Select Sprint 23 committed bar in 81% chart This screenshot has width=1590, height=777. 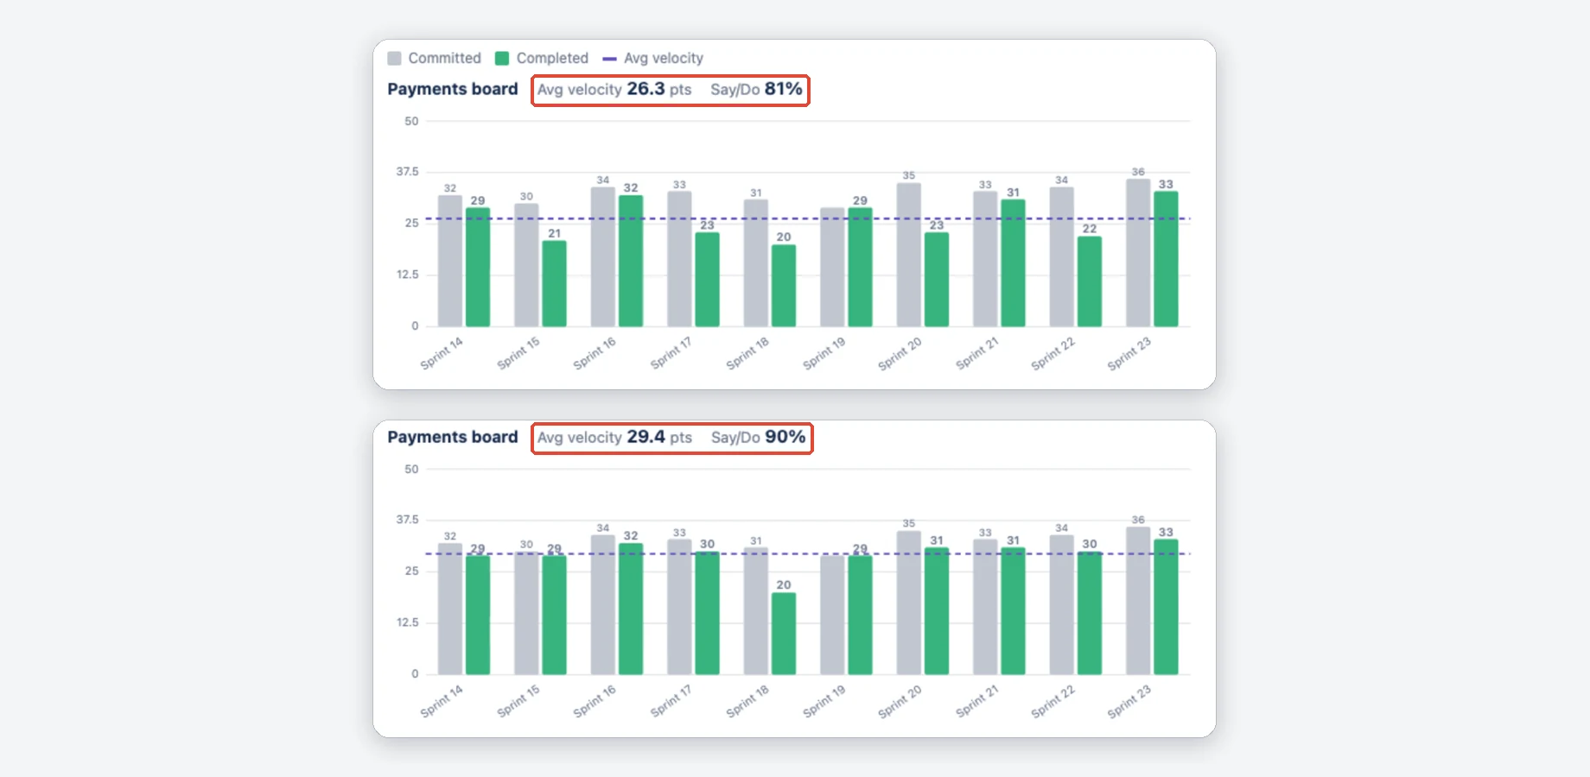pyautogui.click(x=1138, y=253)
